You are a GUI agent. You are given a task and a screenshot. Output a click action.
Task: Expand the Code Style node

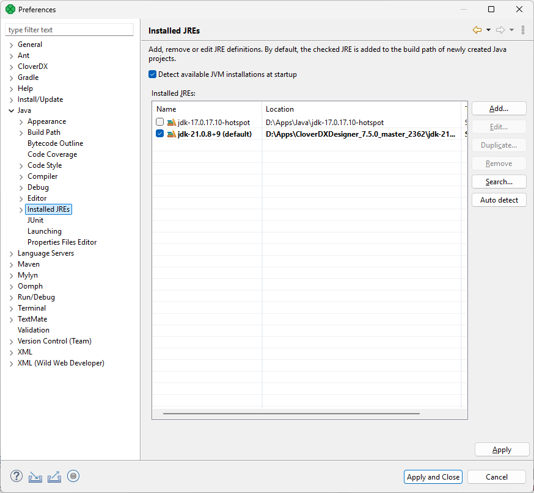pos(21,166)
